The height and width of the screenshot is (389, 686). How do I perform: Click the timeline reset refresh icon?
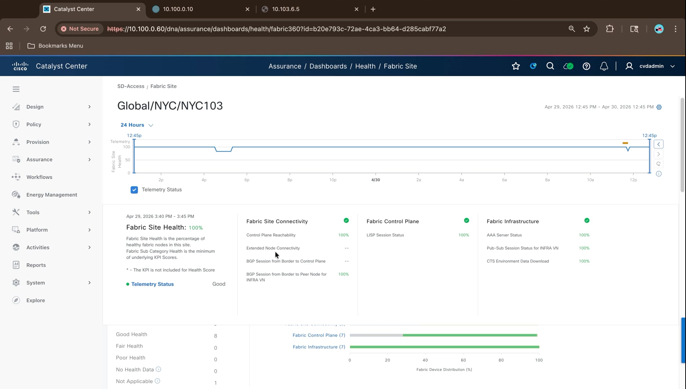[x=659, y=164]
